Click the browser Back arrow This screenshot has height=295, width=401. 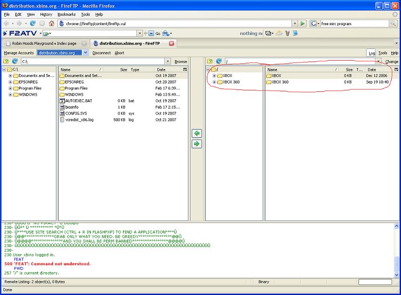(x=7, y=24)
